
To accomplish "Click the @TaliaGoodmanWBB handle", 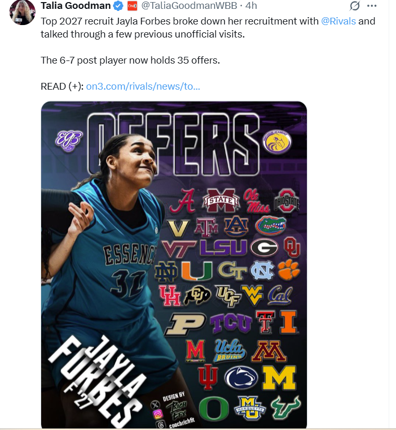I will [x=190, y=6].
